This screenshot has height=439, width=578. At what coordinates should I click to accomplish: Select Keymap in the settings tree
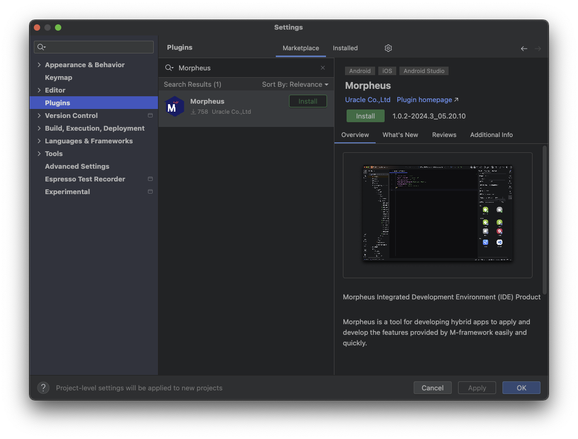pyautogui.click(x=59, y=77)
